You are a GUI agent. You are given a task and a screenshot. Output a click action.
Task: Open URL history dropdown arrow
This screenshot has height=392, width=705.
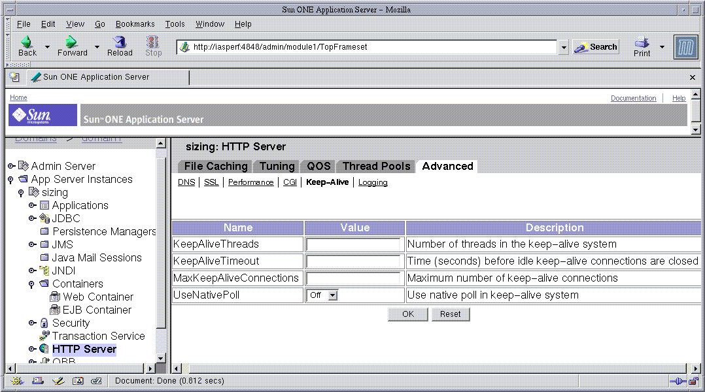click(563, 46)
